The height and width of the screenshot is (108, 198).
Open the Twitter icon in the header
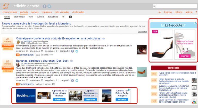49,6
